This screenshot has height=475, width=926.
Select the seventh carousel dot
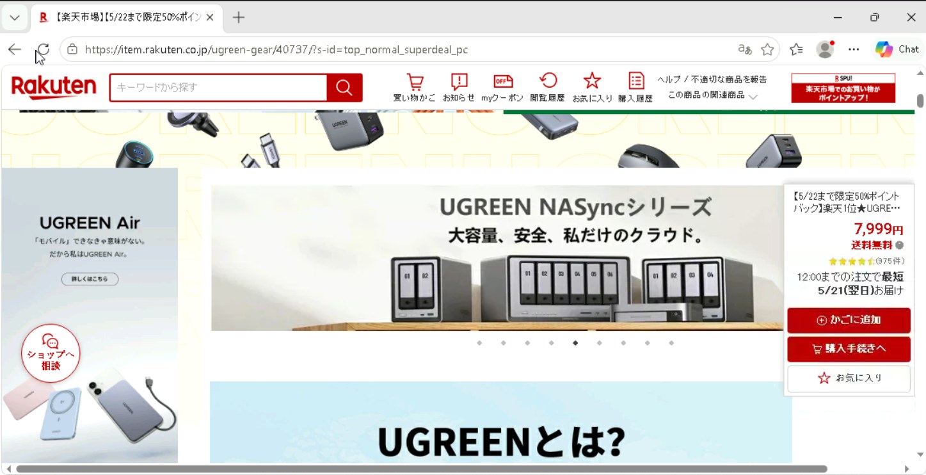coord(623,343)
